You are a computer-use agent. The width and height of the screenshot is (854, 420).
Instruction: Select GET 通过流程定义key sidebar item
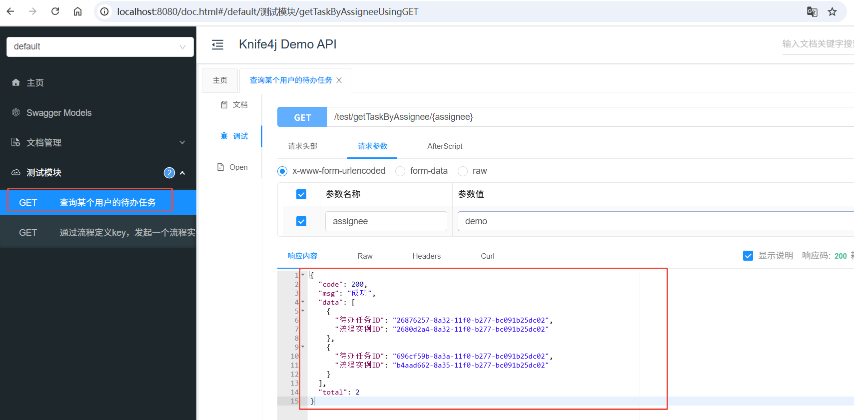98,232
